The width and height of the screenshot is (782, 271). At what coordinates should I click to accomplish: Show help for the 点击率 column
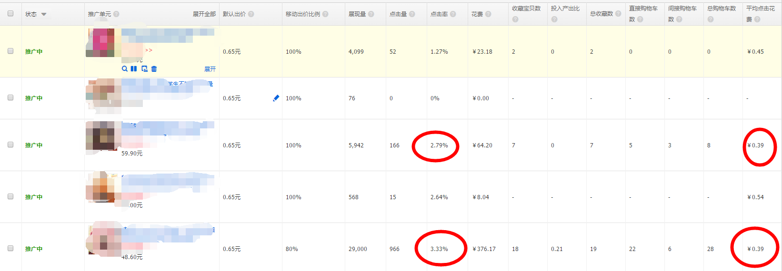[x=453, y=14]
